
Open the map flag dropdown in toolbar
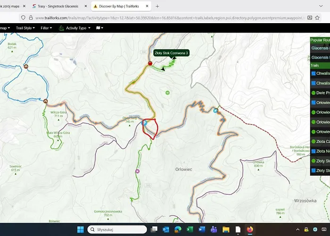tap(100, 28)
